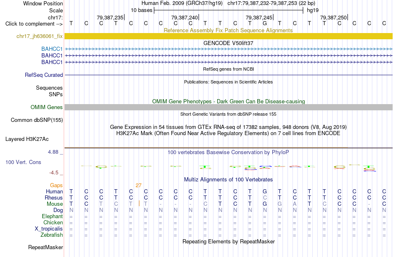Click the RepeatMasker track label
The height and width of the screenshot is (257, 393).
46,247
